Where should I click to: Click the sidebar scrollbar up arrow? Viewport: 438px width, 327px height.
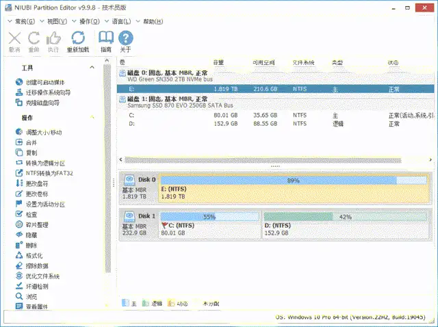[x=107, y=61]
